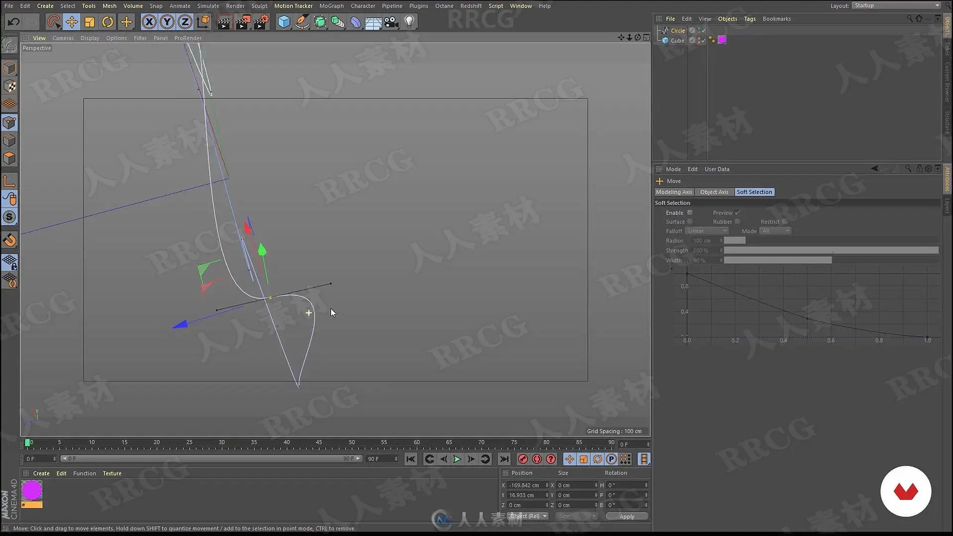Open the MoGraph menu
Image resolution: width=953 pixels, height=536 pixels.
point(331,6)
